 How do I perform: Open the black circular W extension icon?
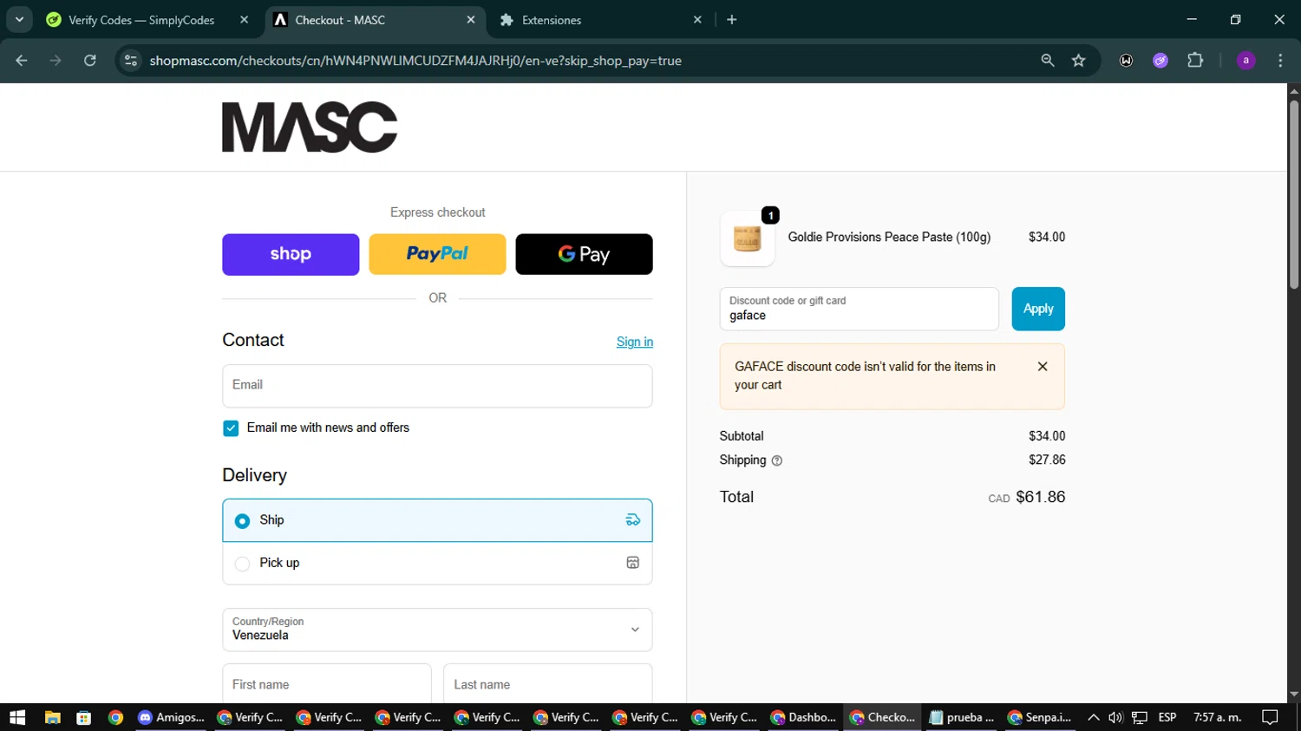(x=1126, y=61)
